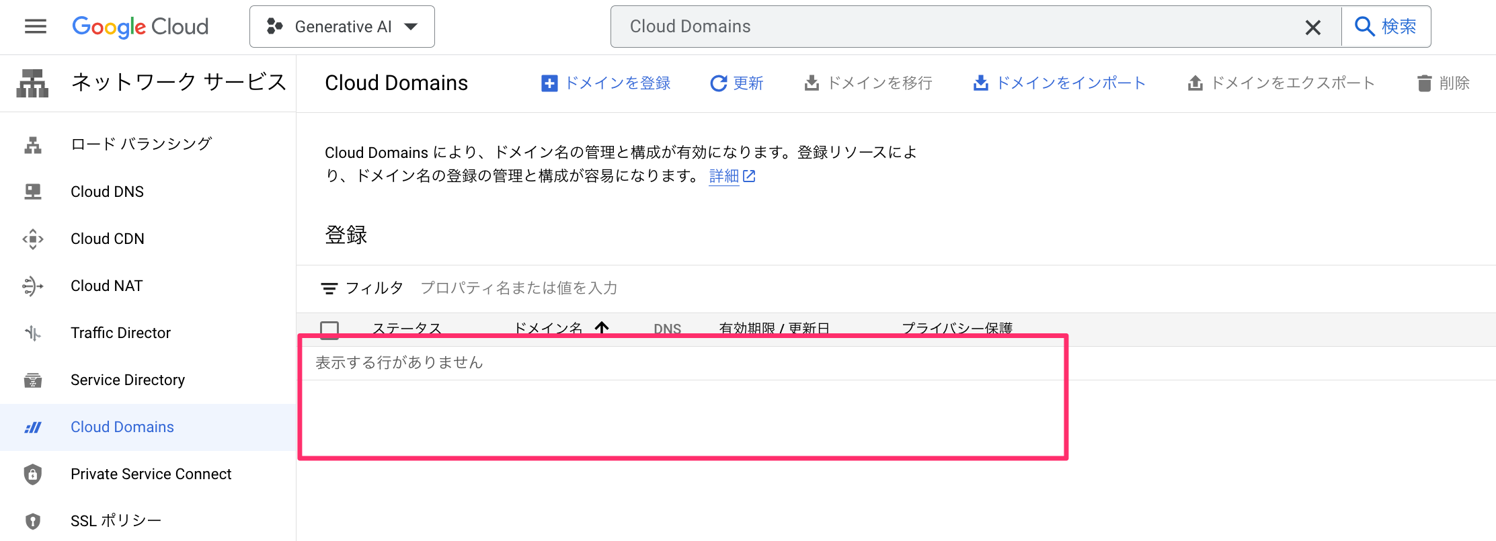Click ドメインを登録 to register a domain
The image size is (1496, 541).
(x=606, y=83)
